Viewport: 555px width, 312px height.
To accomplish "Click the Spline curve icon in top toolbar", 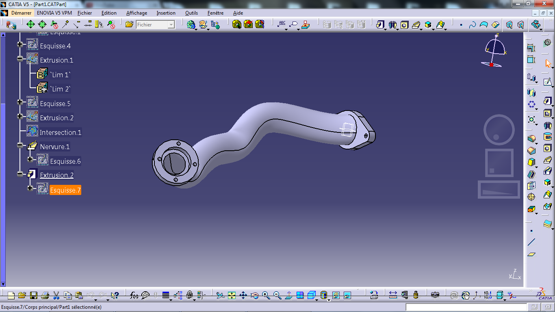I will click(x=473, y=25).
